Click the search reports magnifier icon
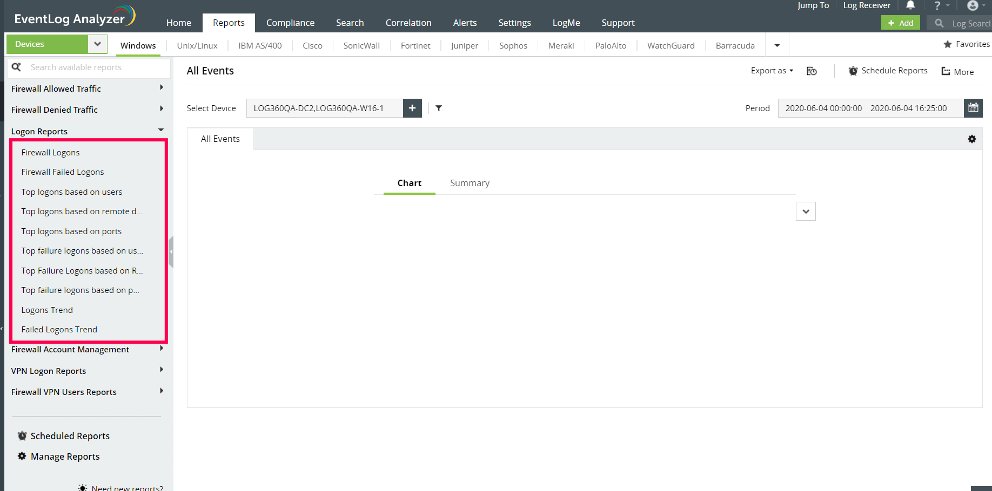 point(17,67)
